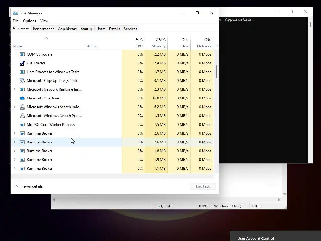Click Notepad horizontal scroll right arrow

(279, 200)
